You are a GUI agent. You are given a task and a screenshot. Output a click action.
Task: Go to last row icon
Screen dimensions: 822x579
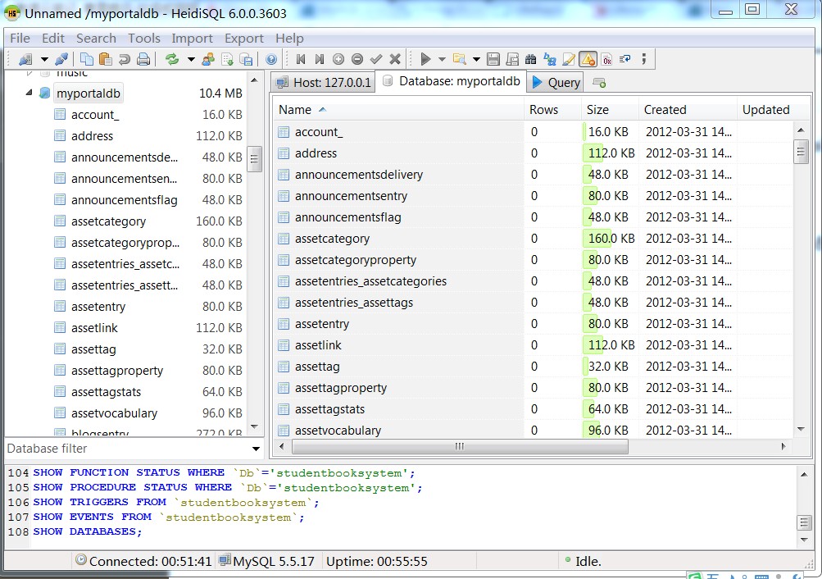(320, 59)
